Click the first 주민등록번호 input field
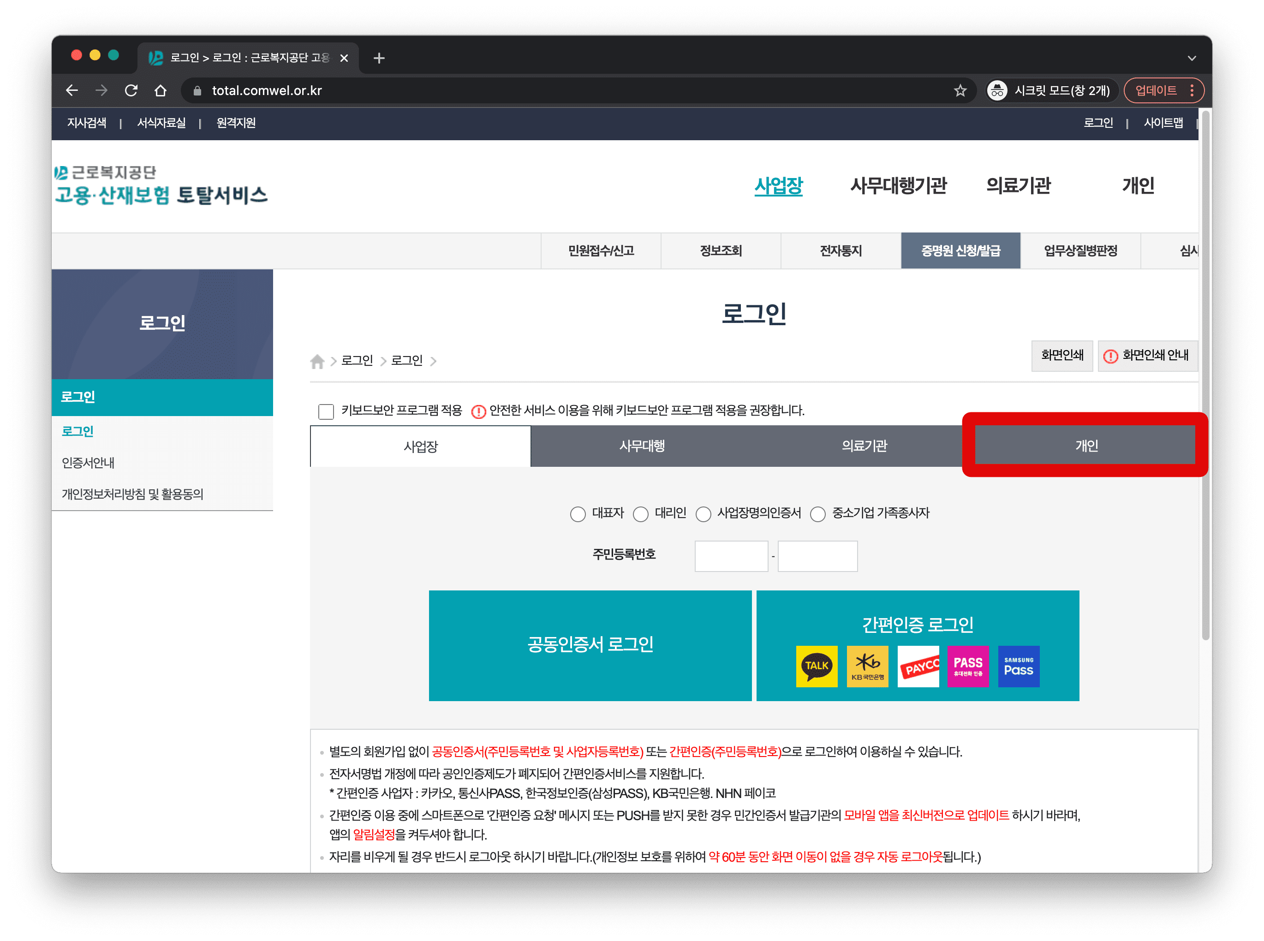 coord(731,556)
